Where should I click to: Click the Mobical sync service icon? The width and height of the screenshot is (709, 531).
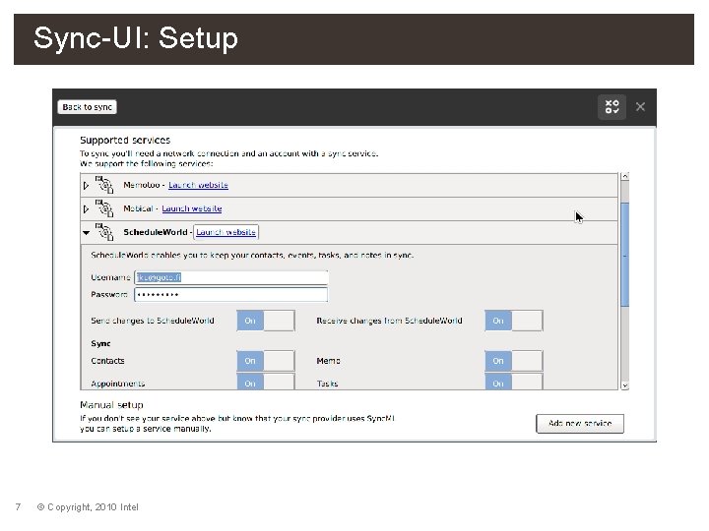point(105,208)
